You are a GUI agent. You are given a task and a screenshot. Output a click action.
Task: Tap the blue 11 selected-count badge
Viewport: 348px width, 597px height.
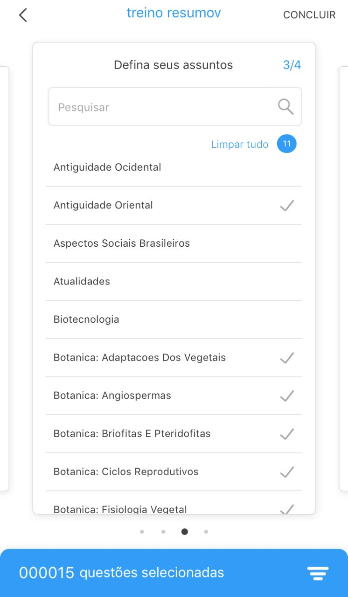tap(286, 144)
